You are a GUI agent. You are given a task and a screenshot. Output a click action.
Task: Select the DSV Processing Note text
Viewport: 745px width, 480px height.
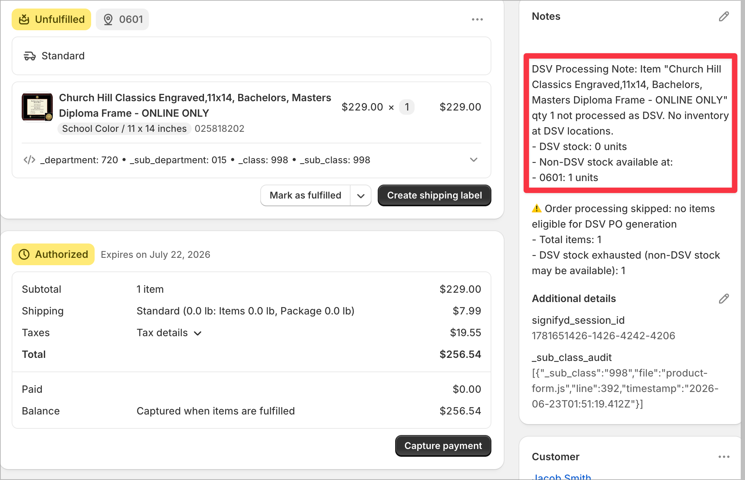click(x=630, y=123)
